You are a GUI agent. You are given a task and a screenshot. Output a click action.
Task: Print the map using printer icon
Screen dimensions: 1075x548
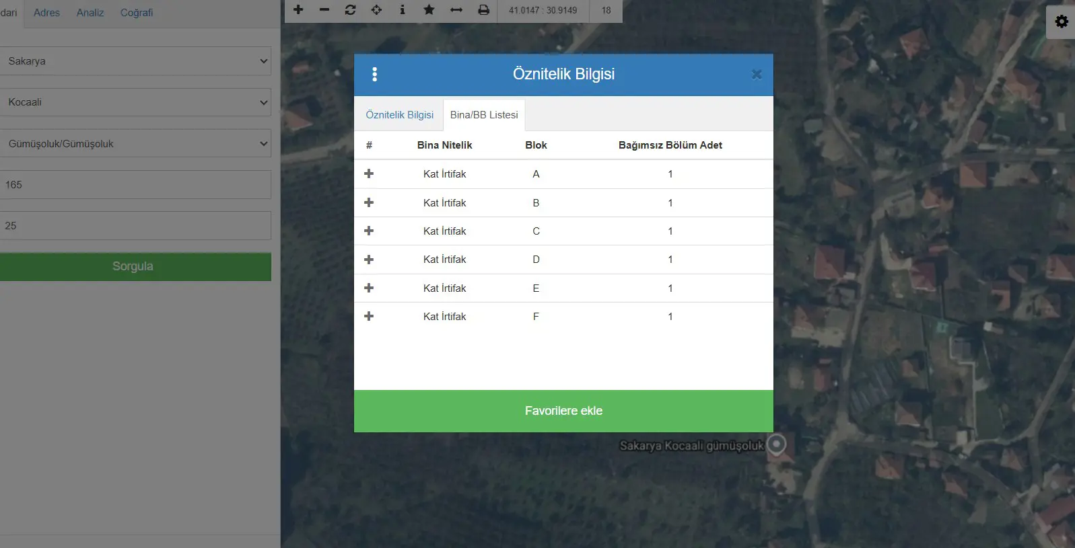click(x=483, y=10)
